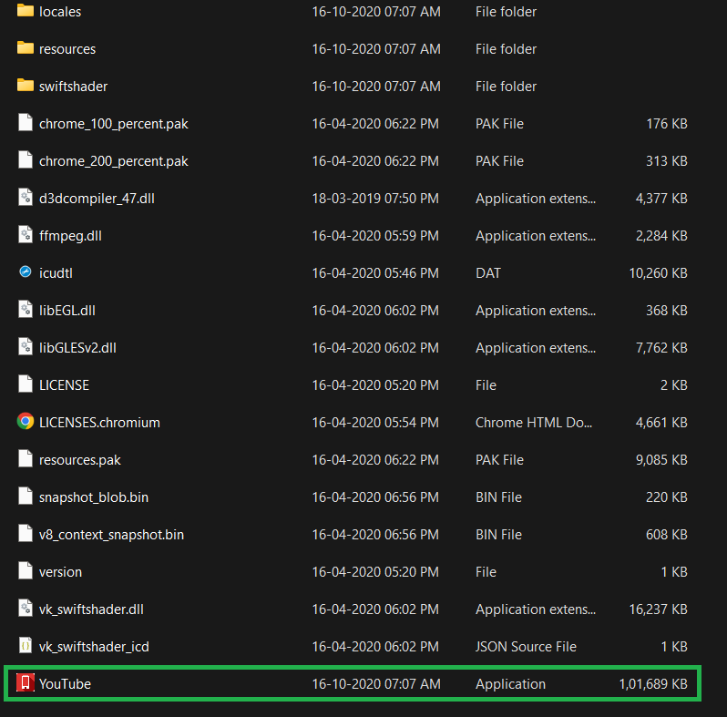Click the v8_context_snapshot.bin file icon
This screenshot has width=727, height=717.
click(25, 533)
